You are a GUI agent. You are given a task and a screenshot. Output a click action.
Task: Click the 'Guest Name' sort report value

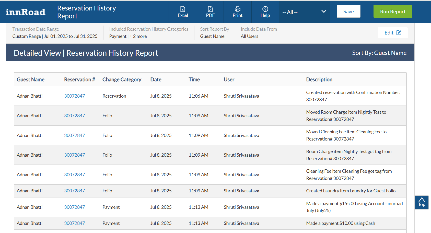pos(212,36)
